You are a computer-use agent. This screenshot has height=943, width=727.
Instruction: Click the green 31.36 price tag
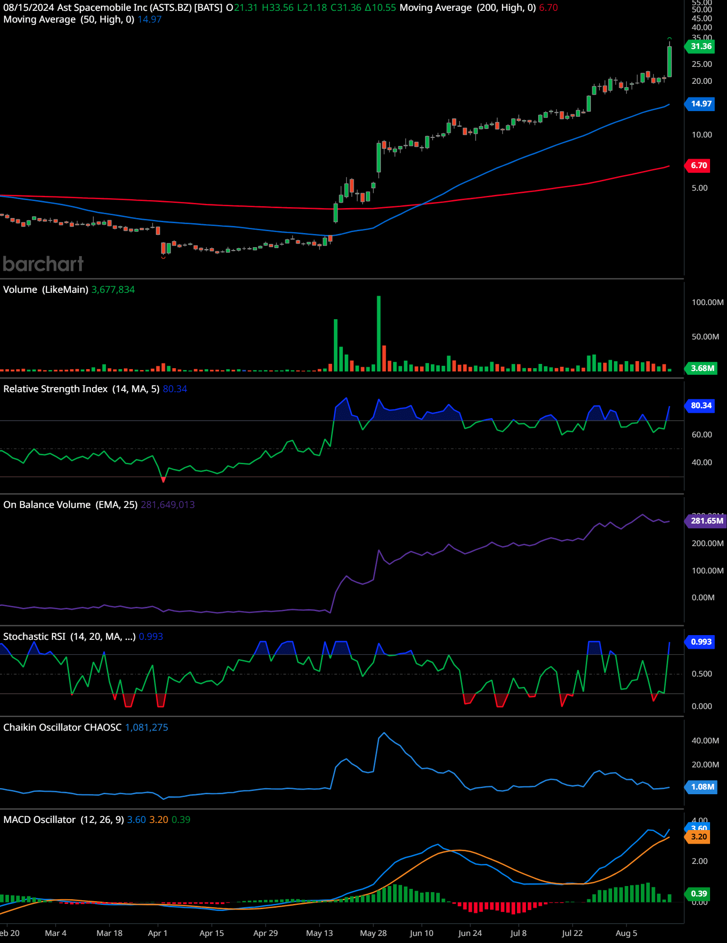(x=701, y=46)
